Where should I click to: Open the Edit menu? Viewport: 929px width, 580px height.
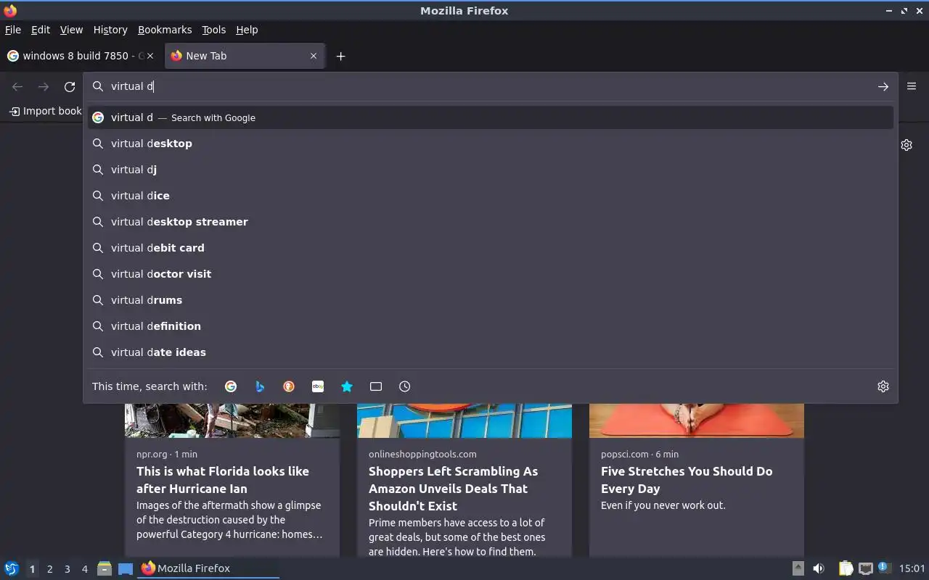point(41,30)
